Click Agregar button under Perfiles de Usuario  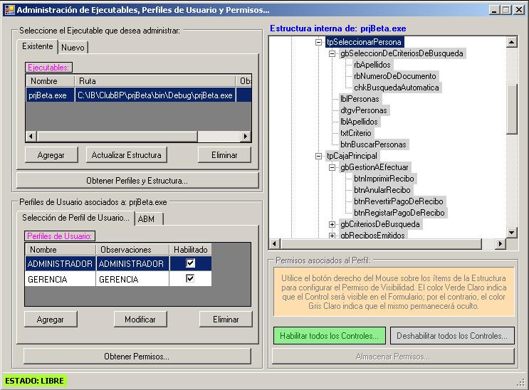coord(51,319)
